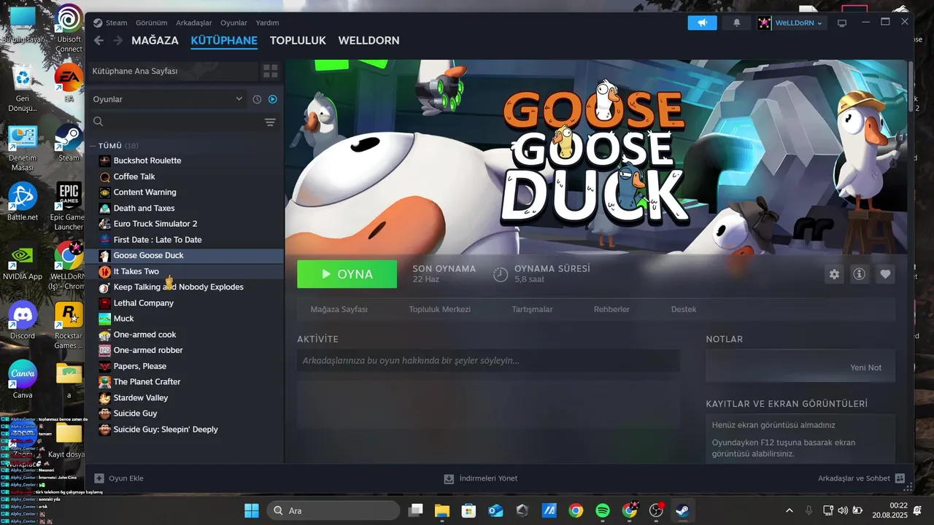
Task: Toggle the ready-to-play filter icon
Action: pyautogui.click(x=273, y=99)
